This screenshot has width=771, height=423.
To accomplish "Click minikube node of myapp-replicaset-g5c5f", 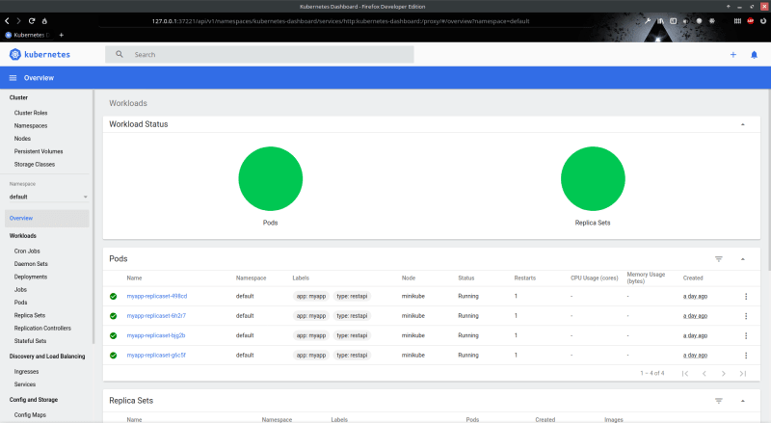I will click(413, 356).
